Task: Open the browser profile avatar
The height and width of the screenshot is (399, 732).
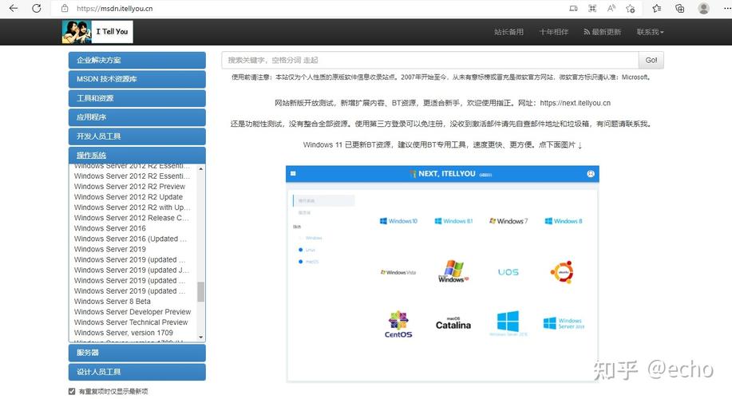Action: 703,9
